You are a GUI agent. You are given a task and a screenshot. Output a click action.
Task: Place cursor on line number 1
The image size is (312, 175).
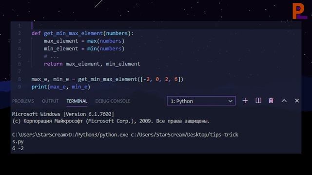19,26
